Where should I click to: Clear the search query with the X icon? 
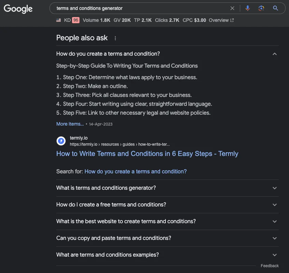coord(232,8)
